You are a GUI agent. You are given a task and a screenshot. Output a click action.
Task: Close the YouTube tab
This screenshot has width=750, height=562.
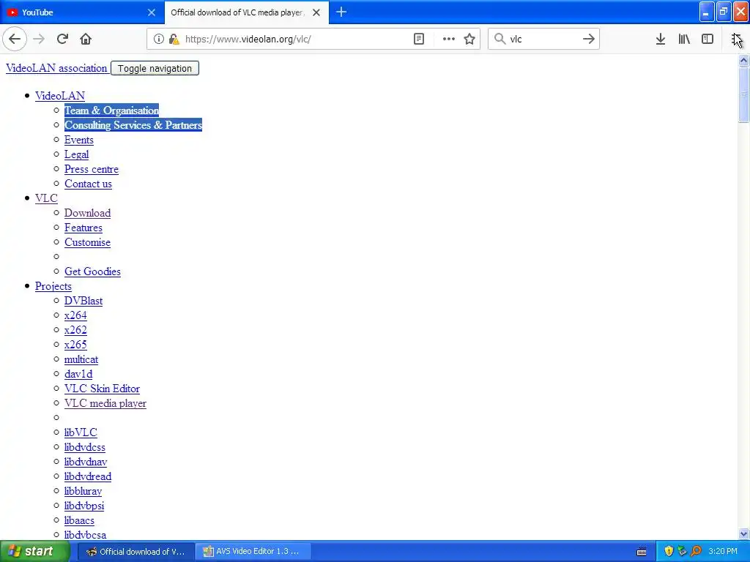[x=152, y=12]
